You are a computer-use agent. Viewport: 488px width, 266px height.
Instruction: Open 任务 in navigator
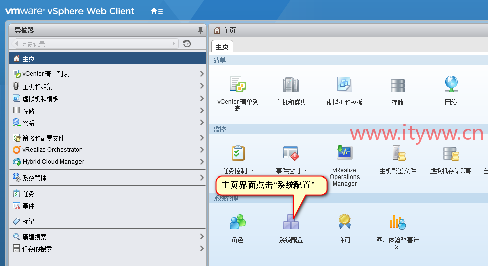click(x=107, y=194)
